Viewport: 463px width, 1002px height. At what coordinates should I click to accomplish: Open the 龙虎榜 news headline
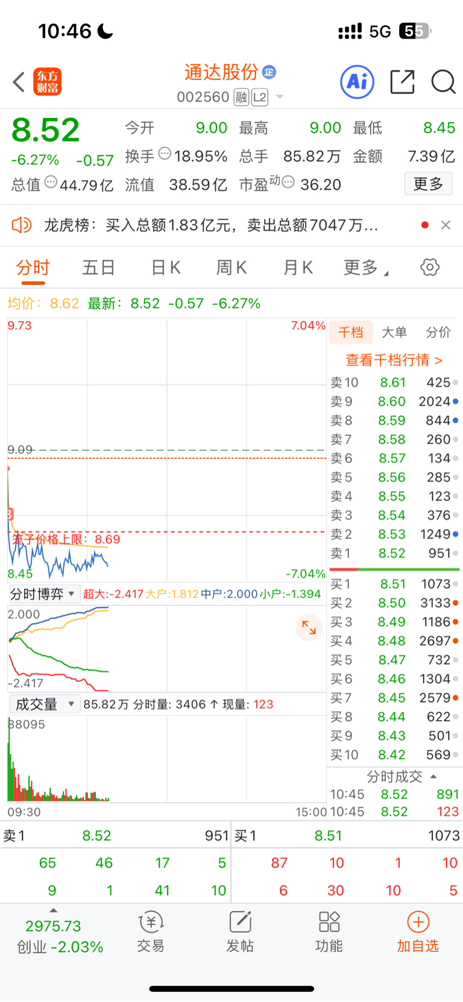click(x=211, y=225)
